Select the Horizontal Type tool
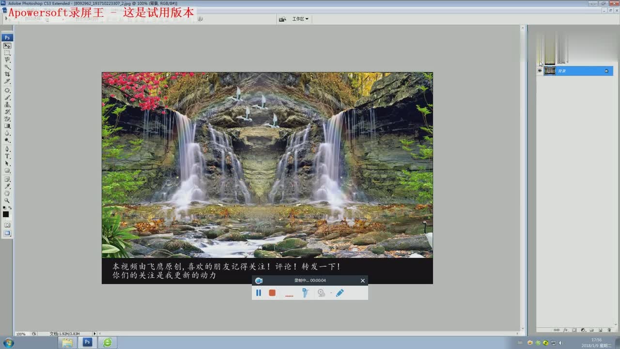This screenshot has height=349, width=620. (x=7, y=157)
